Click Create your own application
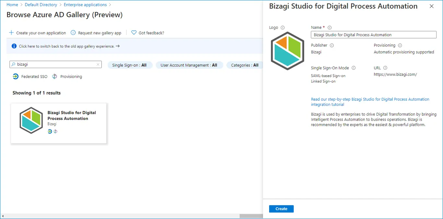 (x=41, y=33)
